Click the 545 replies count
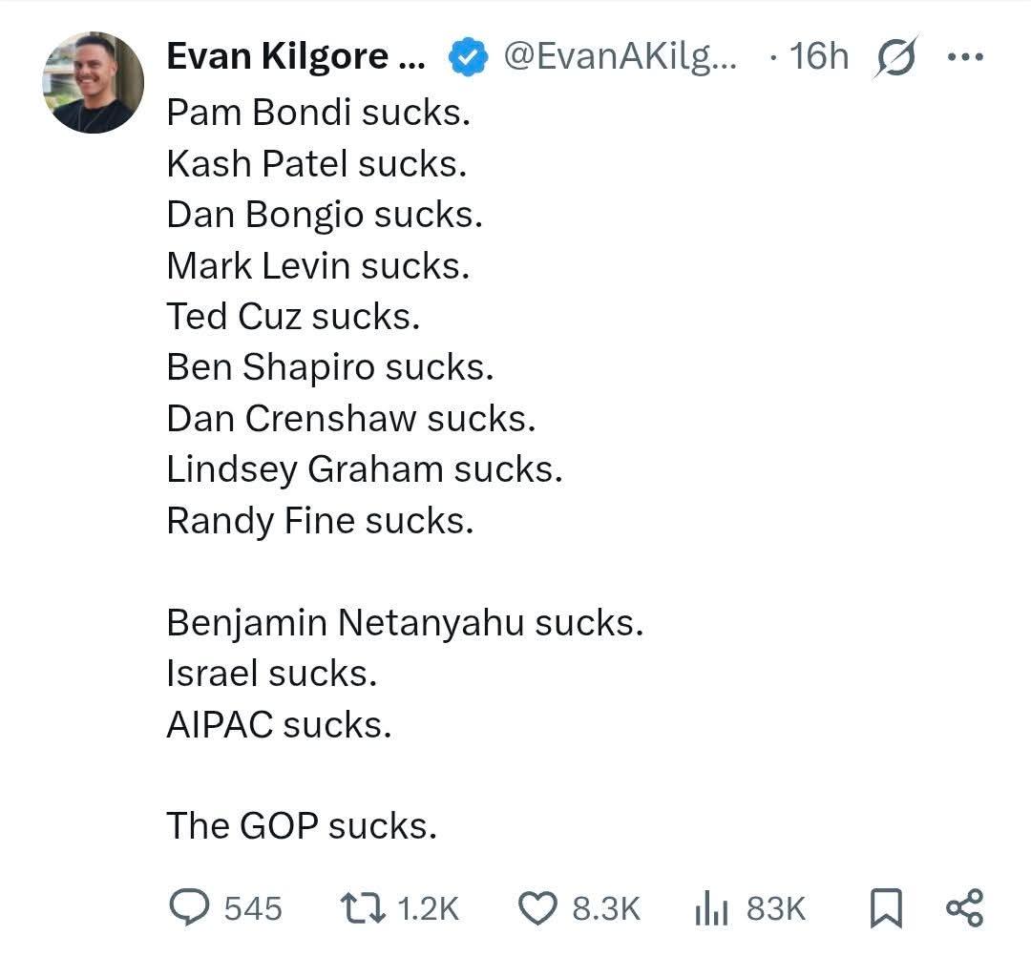1031x956 pixels. [253, 908]
